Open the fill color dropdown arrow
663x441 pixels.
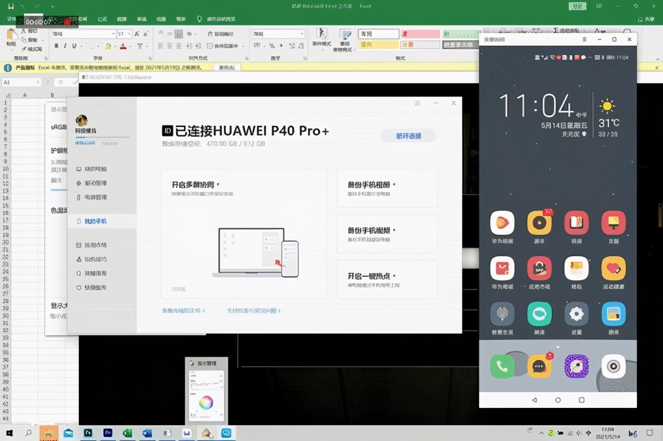click(x=115, y=47)
